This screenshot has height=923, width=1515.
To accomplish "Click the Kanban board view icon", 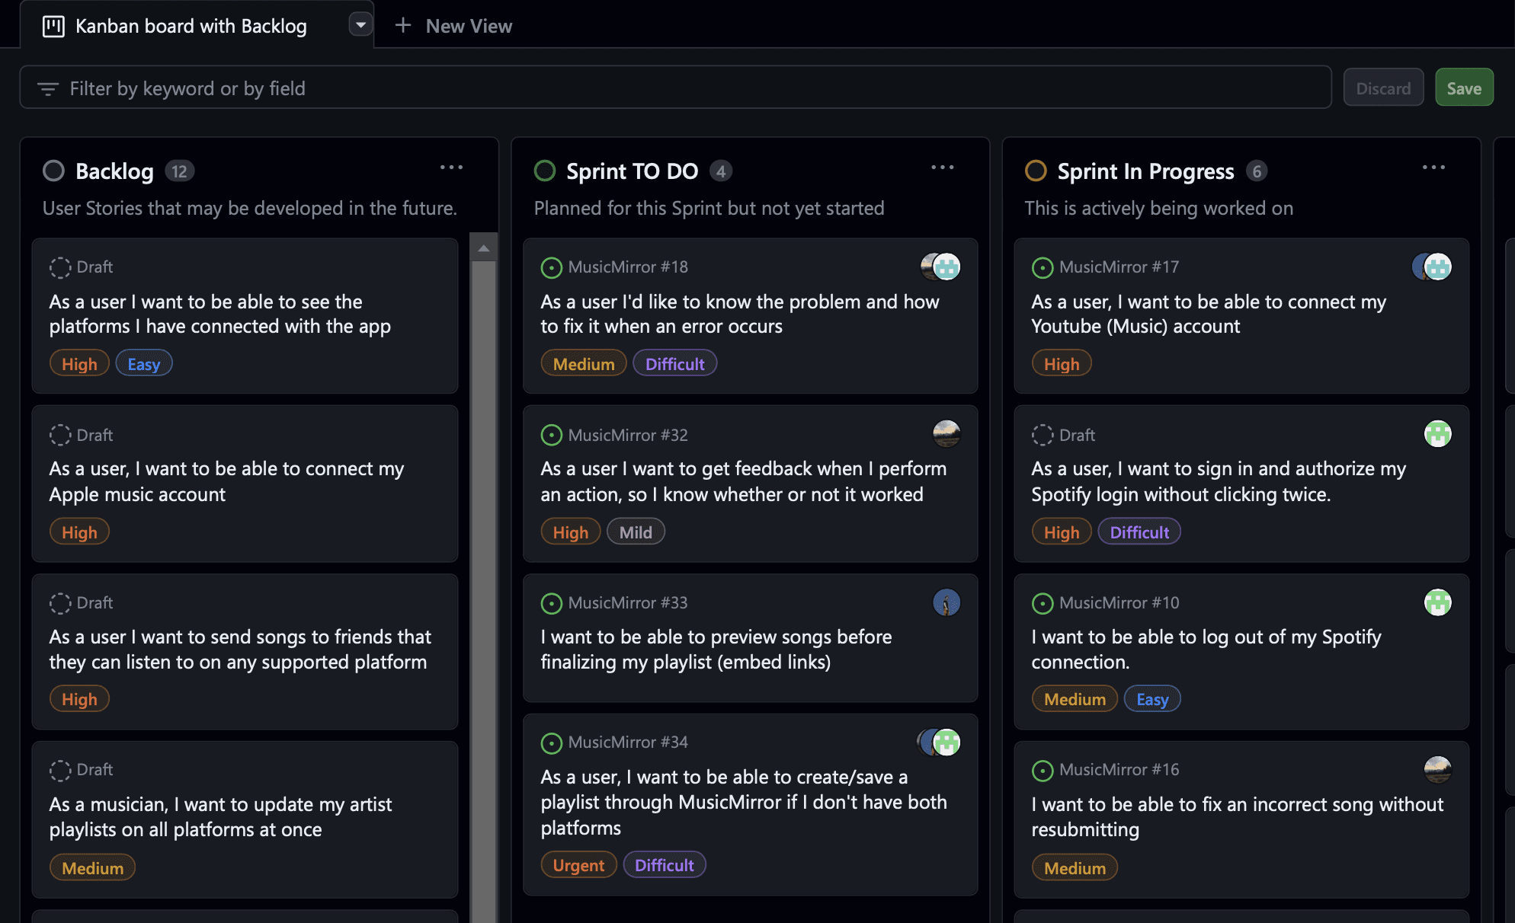I will [53, 27].
